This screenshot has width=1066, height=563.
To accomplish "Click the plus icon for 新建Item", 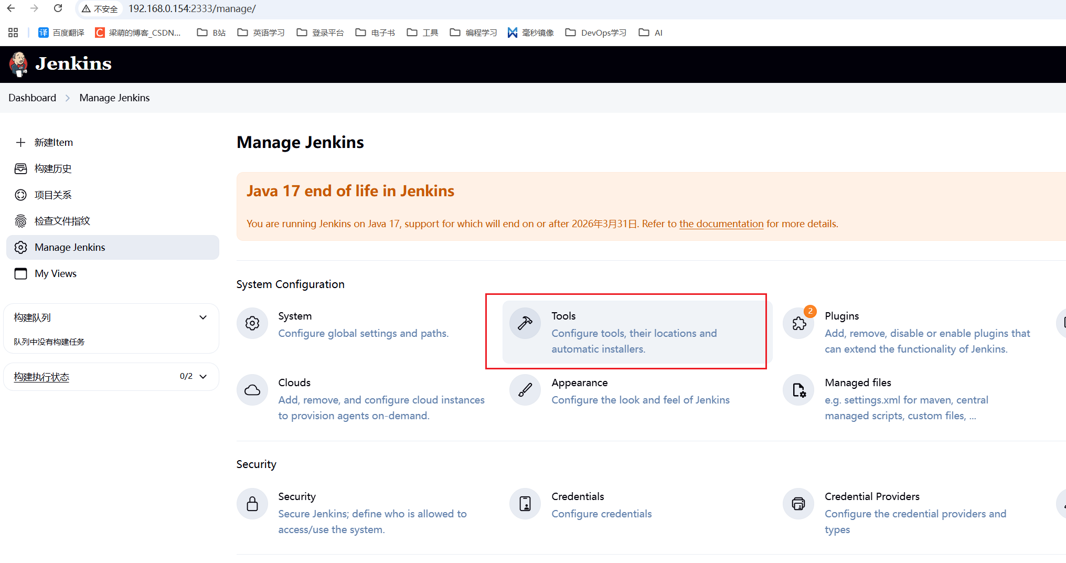I will [20, 142].
